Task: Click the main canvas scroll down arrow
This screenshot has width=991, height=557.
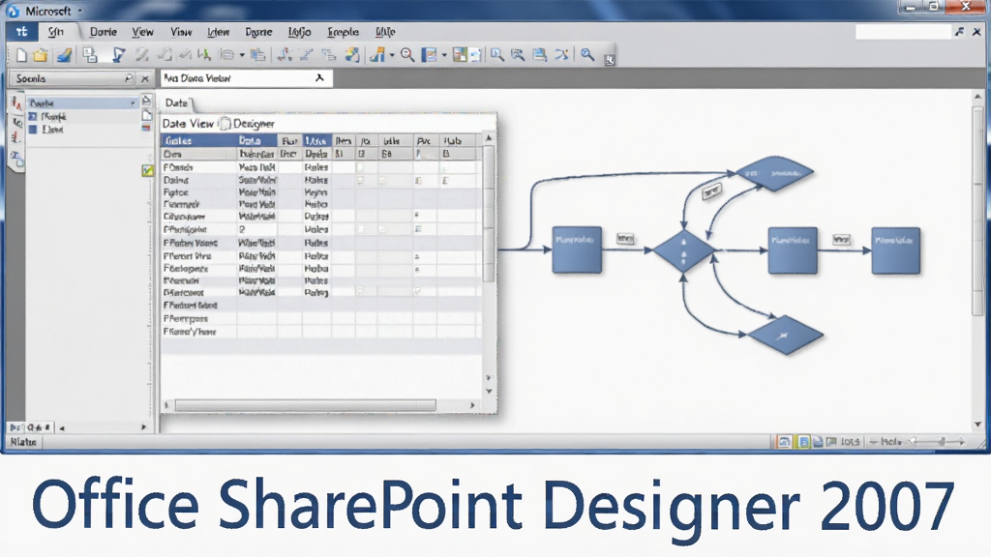Action: (978, 425)
